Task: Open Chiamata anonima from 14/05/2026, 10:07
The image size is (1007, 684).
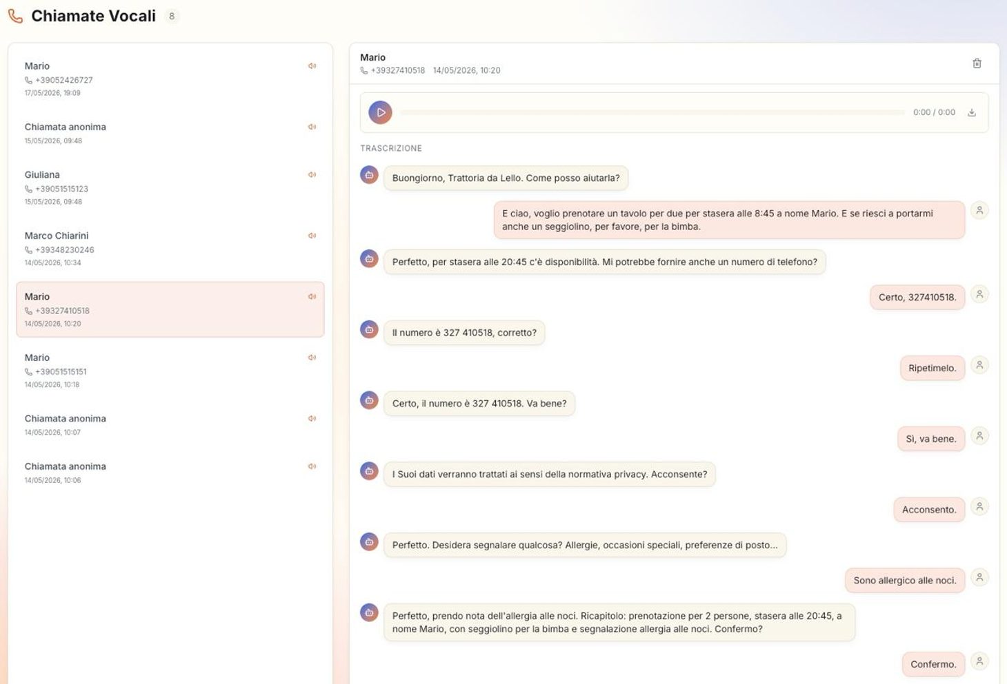Action: coord(170,425)
